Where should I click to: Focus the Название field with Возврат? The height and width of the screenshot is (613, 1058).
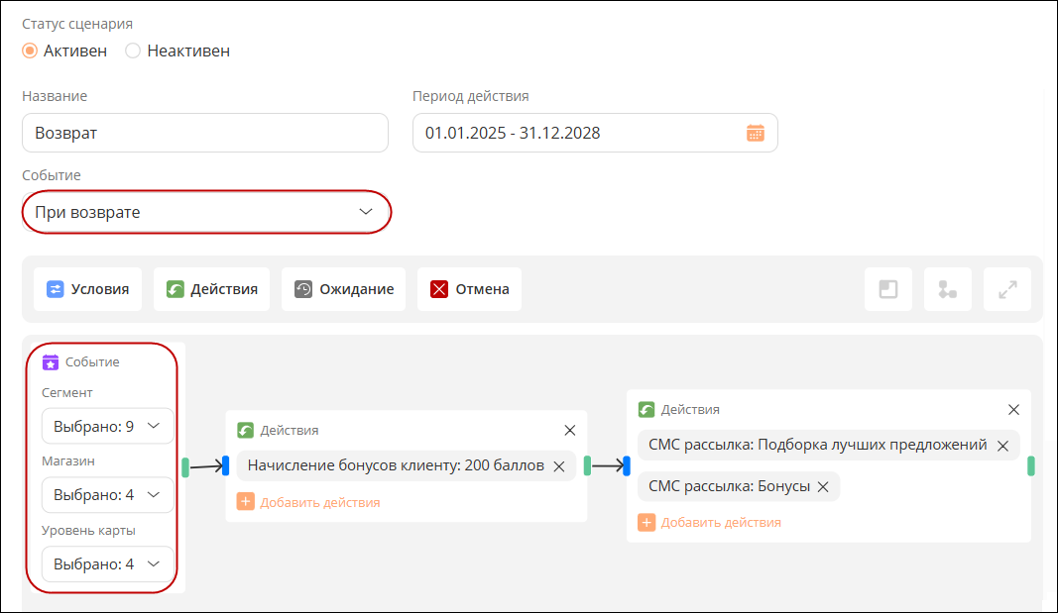[x=205, y=133]
